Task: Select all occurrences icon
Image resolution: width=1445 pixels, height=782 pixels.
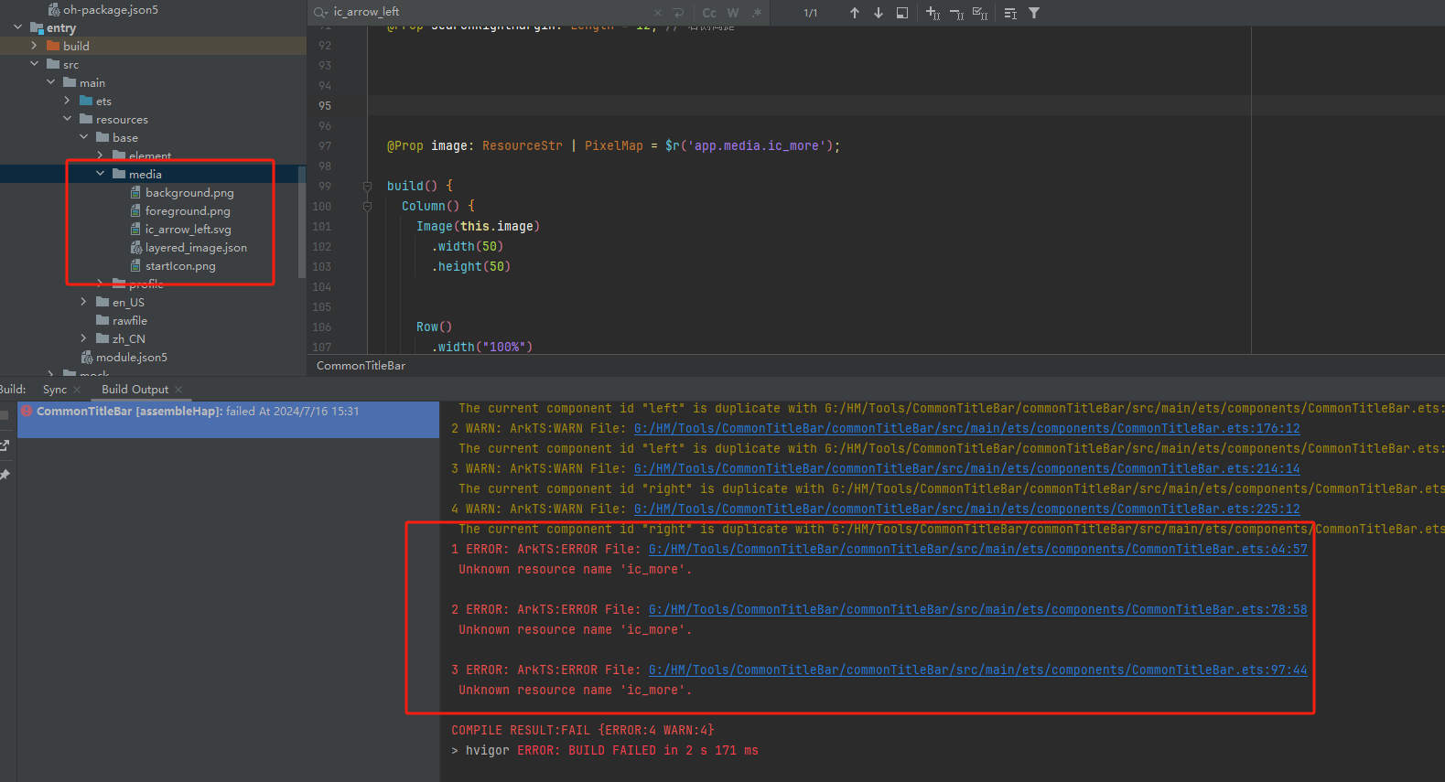Action: [980, 13]
